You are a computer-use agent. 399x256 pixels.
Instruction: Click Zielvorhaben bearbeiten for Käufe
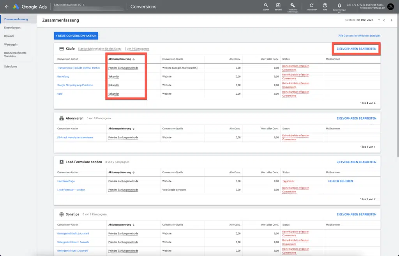coord(356,49)
